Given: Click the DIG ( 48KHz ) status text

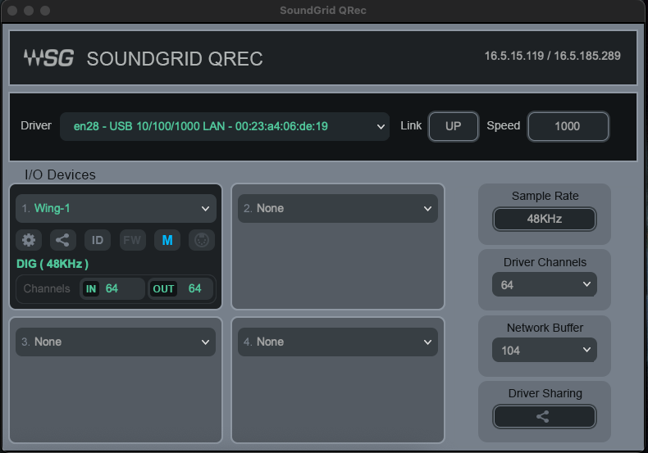Looking at the screenshot, I should click(52, 264).
